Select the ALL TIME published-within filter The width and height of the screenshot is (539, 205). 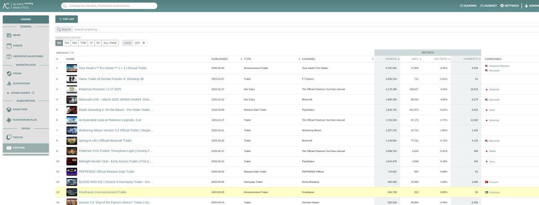point(110,43)
